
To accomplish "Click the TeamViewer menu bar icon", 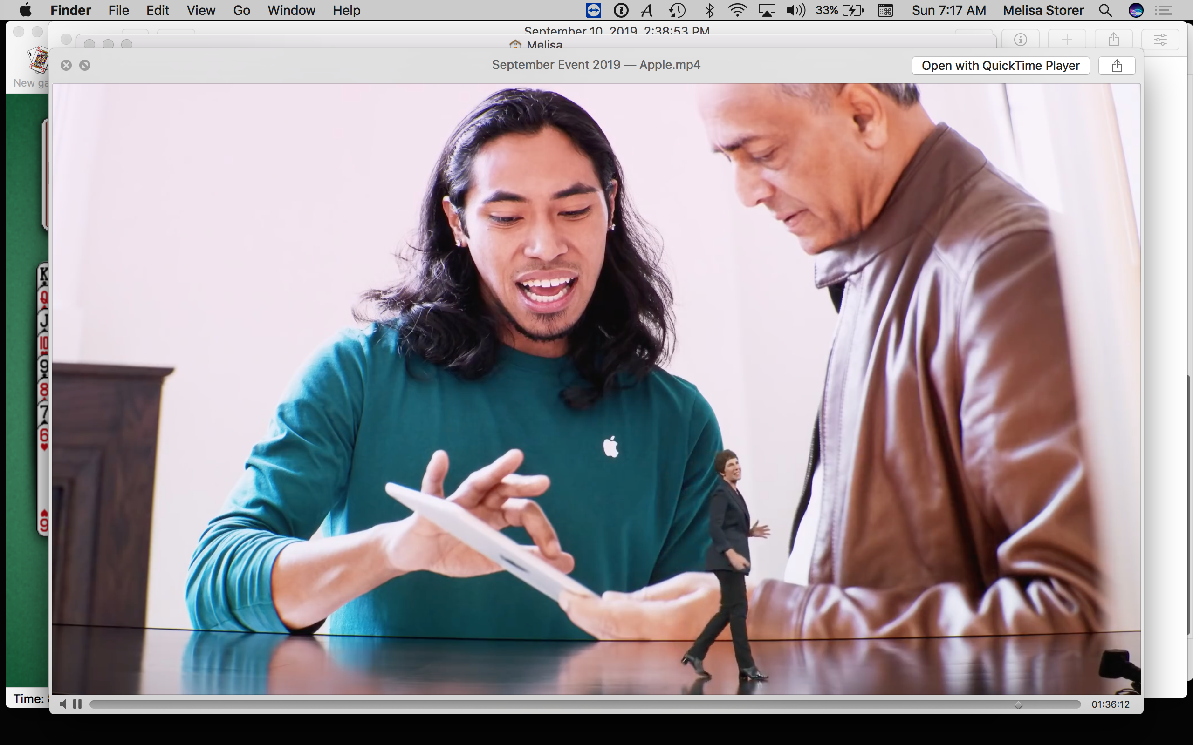I will pyautogui.click(x=593, y=10).
